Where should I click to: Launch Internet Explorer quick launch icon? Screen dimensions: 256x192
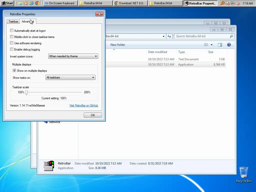(x=31, y=3)
